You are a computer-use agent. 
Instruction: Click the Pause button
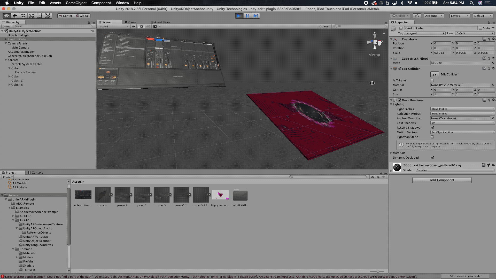[x=247, y=16]
